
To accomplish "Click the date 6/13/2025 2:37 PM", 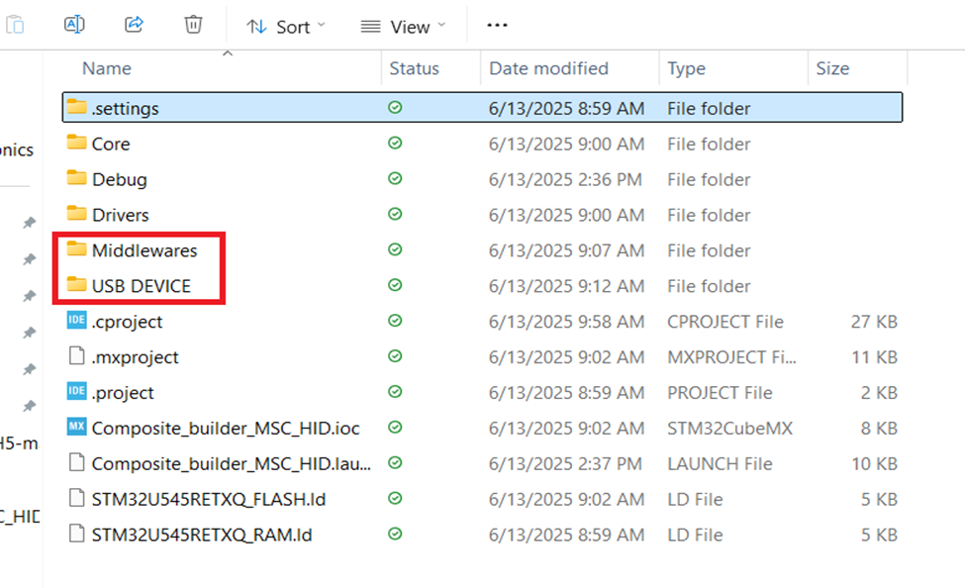I will click(x=565, y=463).
